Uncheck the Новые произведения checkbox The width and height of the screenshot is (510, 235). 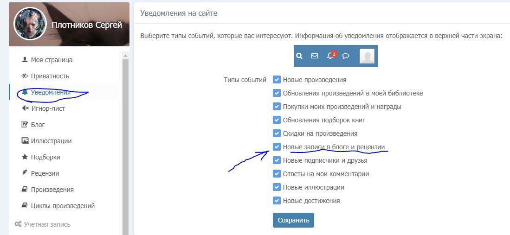pos(277,80)
